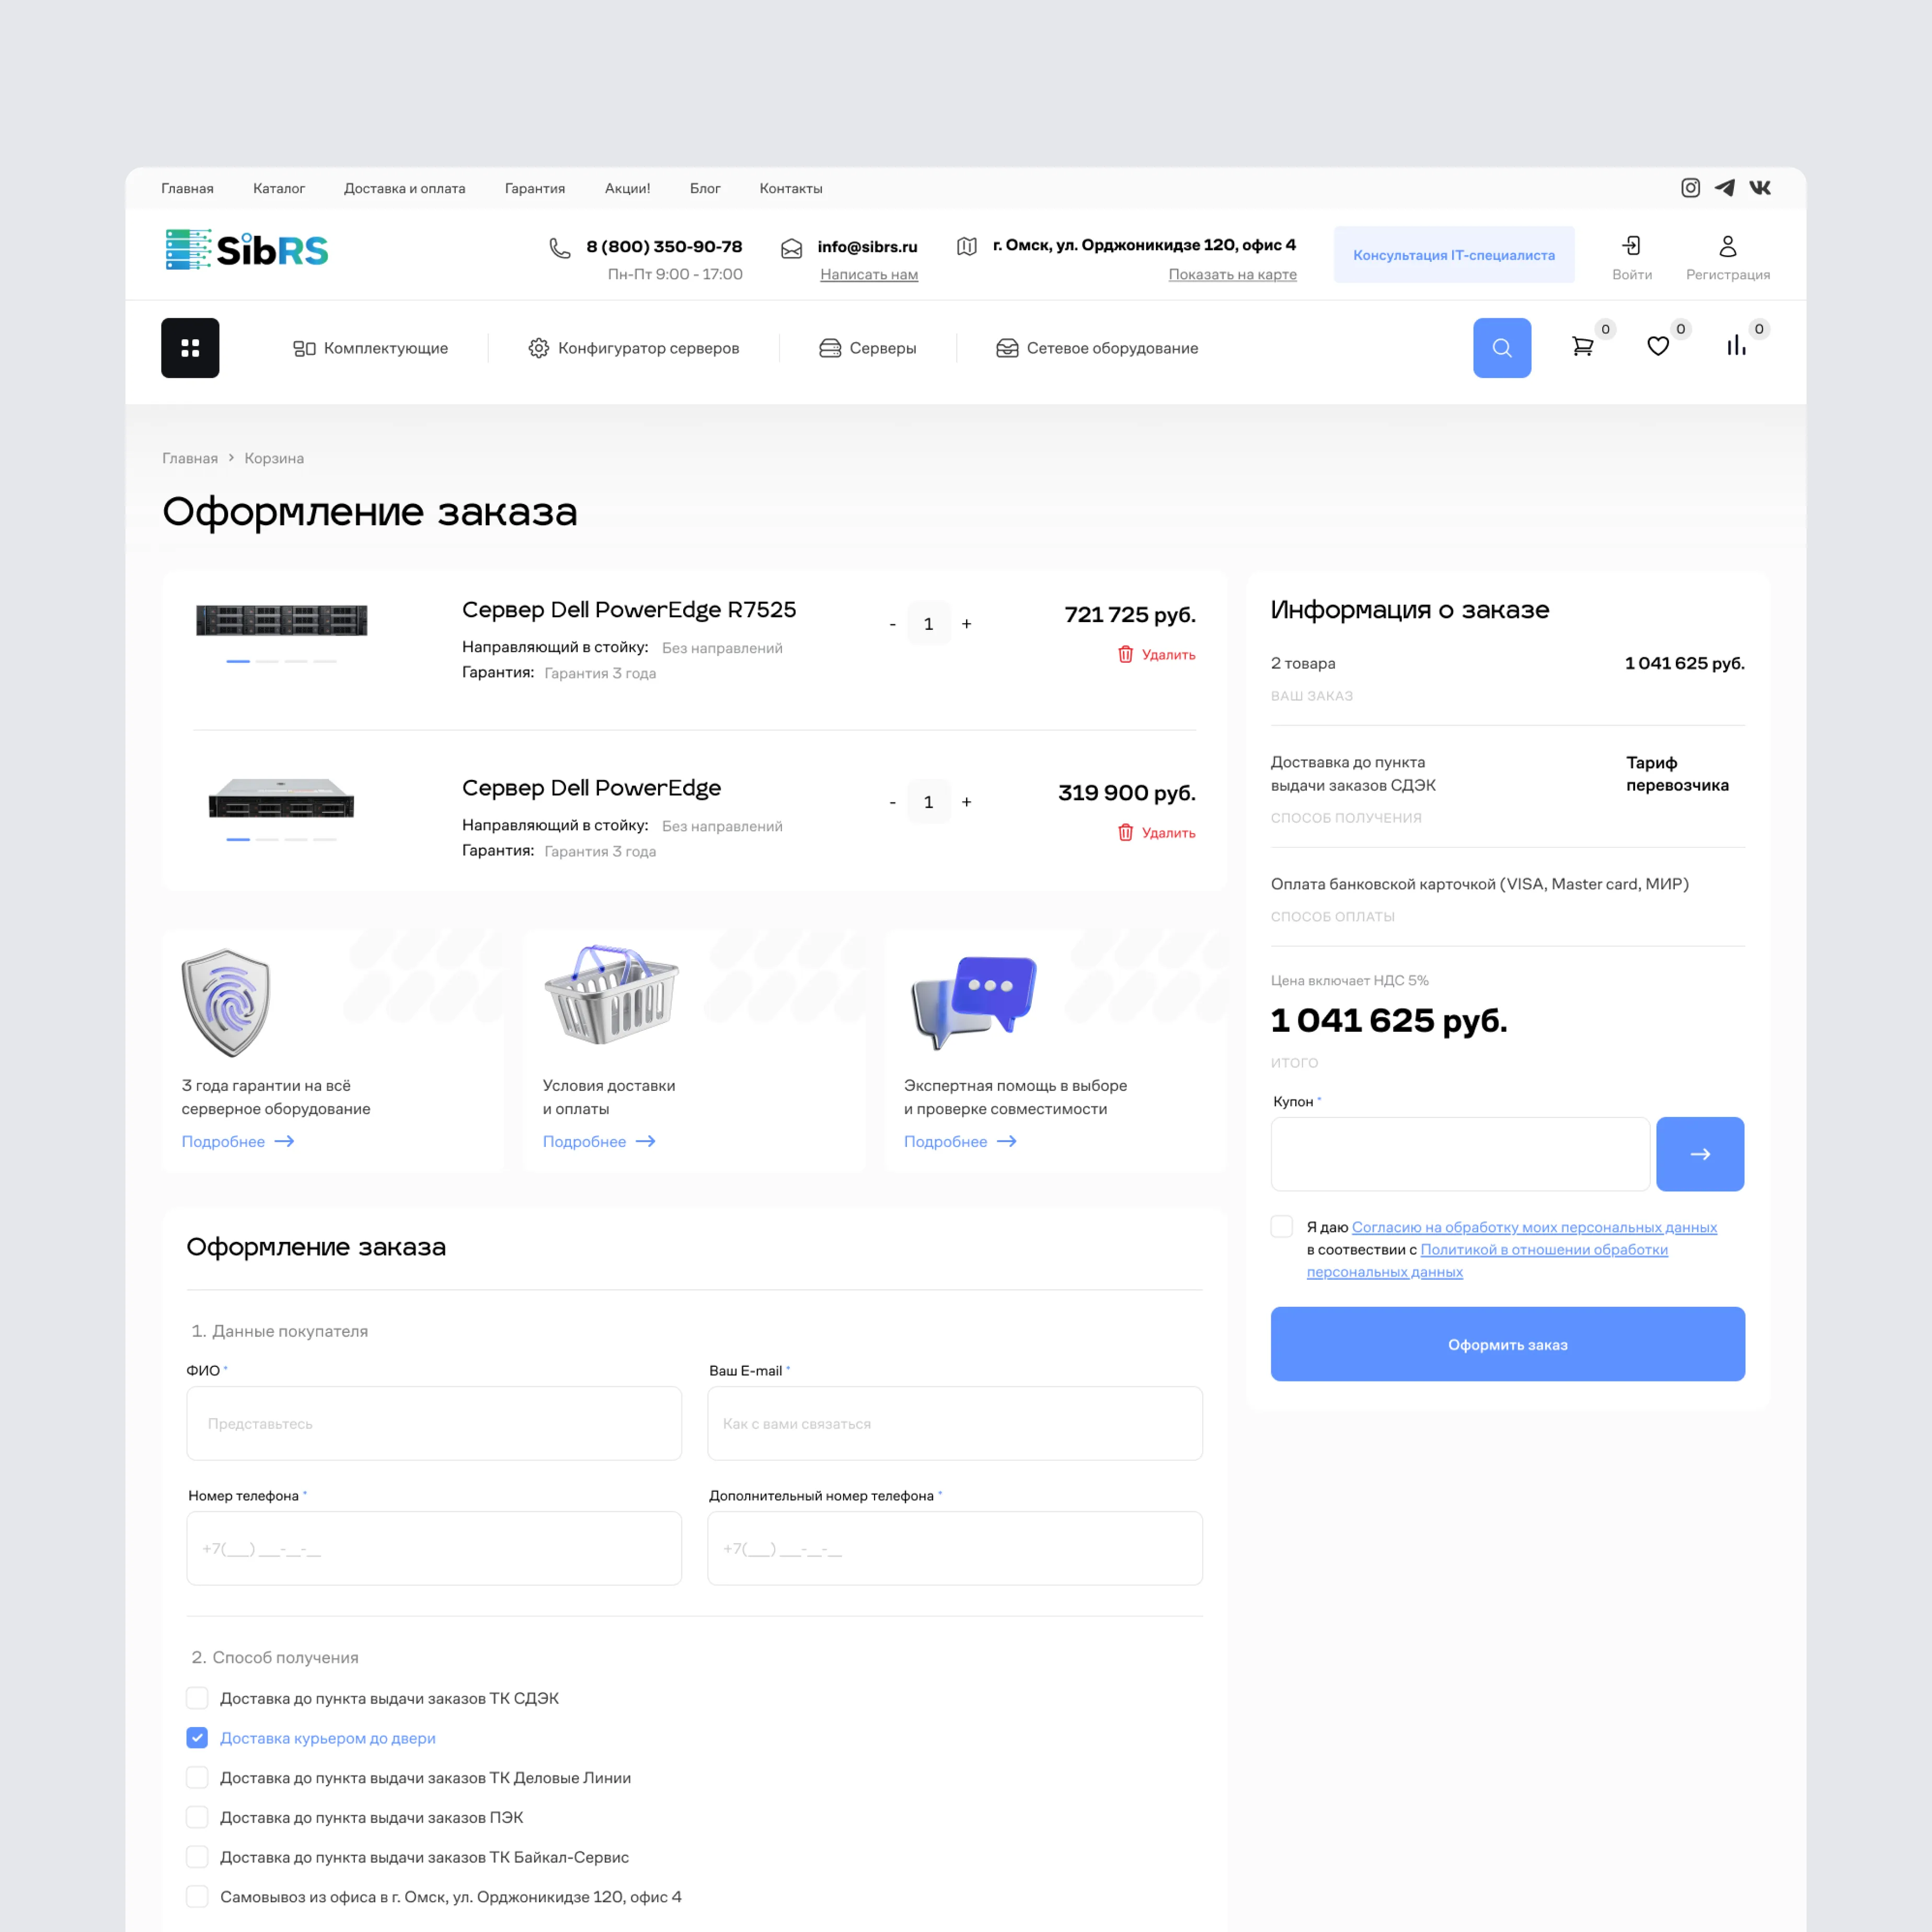Open Подробнее under Условия доставки

point(599,1141)
